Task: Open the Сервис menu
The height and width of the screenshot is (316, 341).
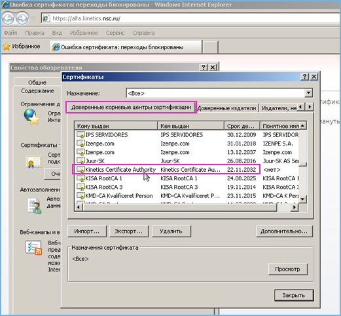Action: tap(115, 33)
